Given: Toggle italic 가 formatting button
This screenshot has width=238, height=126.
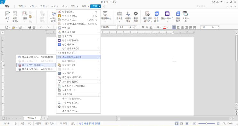Looking at the screenshot, I should 147,27.
